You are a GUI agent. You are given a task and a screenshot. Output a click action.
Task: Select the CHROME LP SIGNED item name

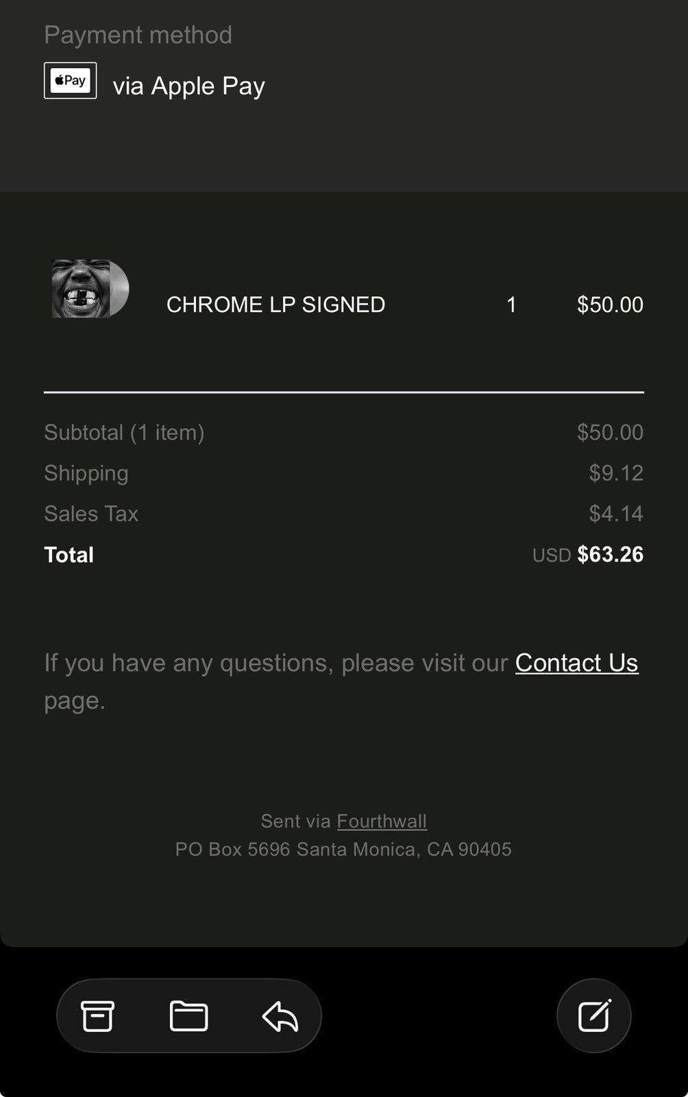[x=275, y=304]
